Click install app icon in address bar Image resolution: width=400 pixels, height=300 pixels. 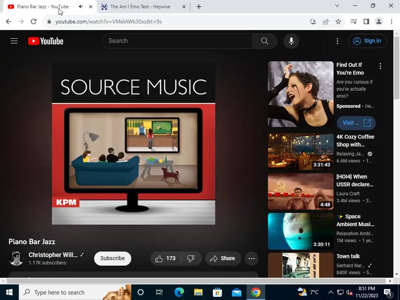pos(313,21)
